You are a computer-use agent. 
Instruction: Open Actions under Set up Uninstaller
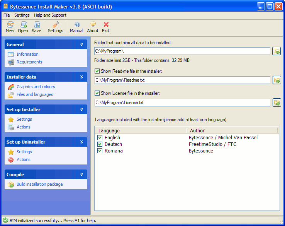[24, 159]
